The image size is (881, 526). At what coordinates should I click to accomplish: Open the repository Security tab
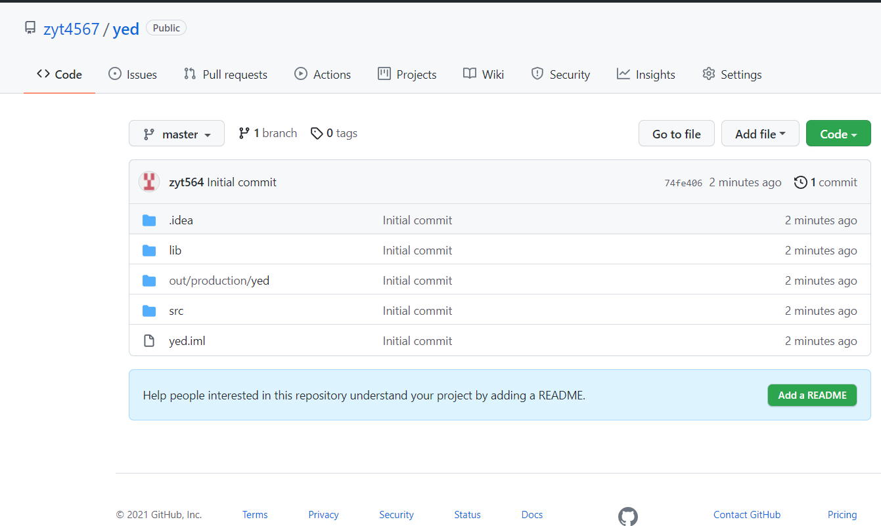pos(560,74)
